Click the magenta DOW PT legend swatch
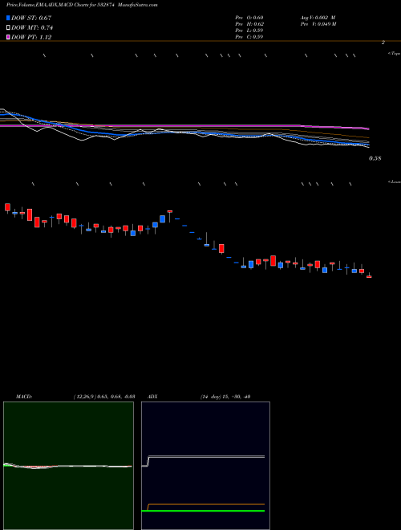The height and width of the screenshot is (530, 401). [x=8, y=37]
